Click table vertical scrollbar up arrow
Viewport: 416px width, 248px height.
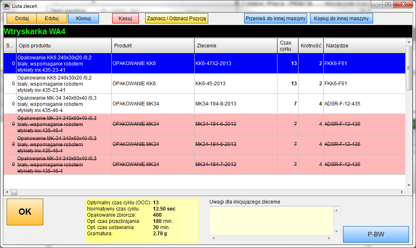pos(409,42)
